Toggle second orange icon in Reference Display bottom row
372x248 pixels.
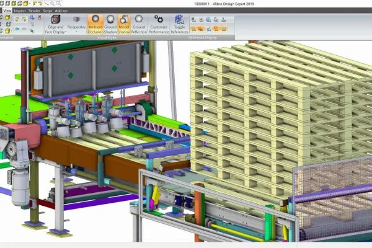201,29
